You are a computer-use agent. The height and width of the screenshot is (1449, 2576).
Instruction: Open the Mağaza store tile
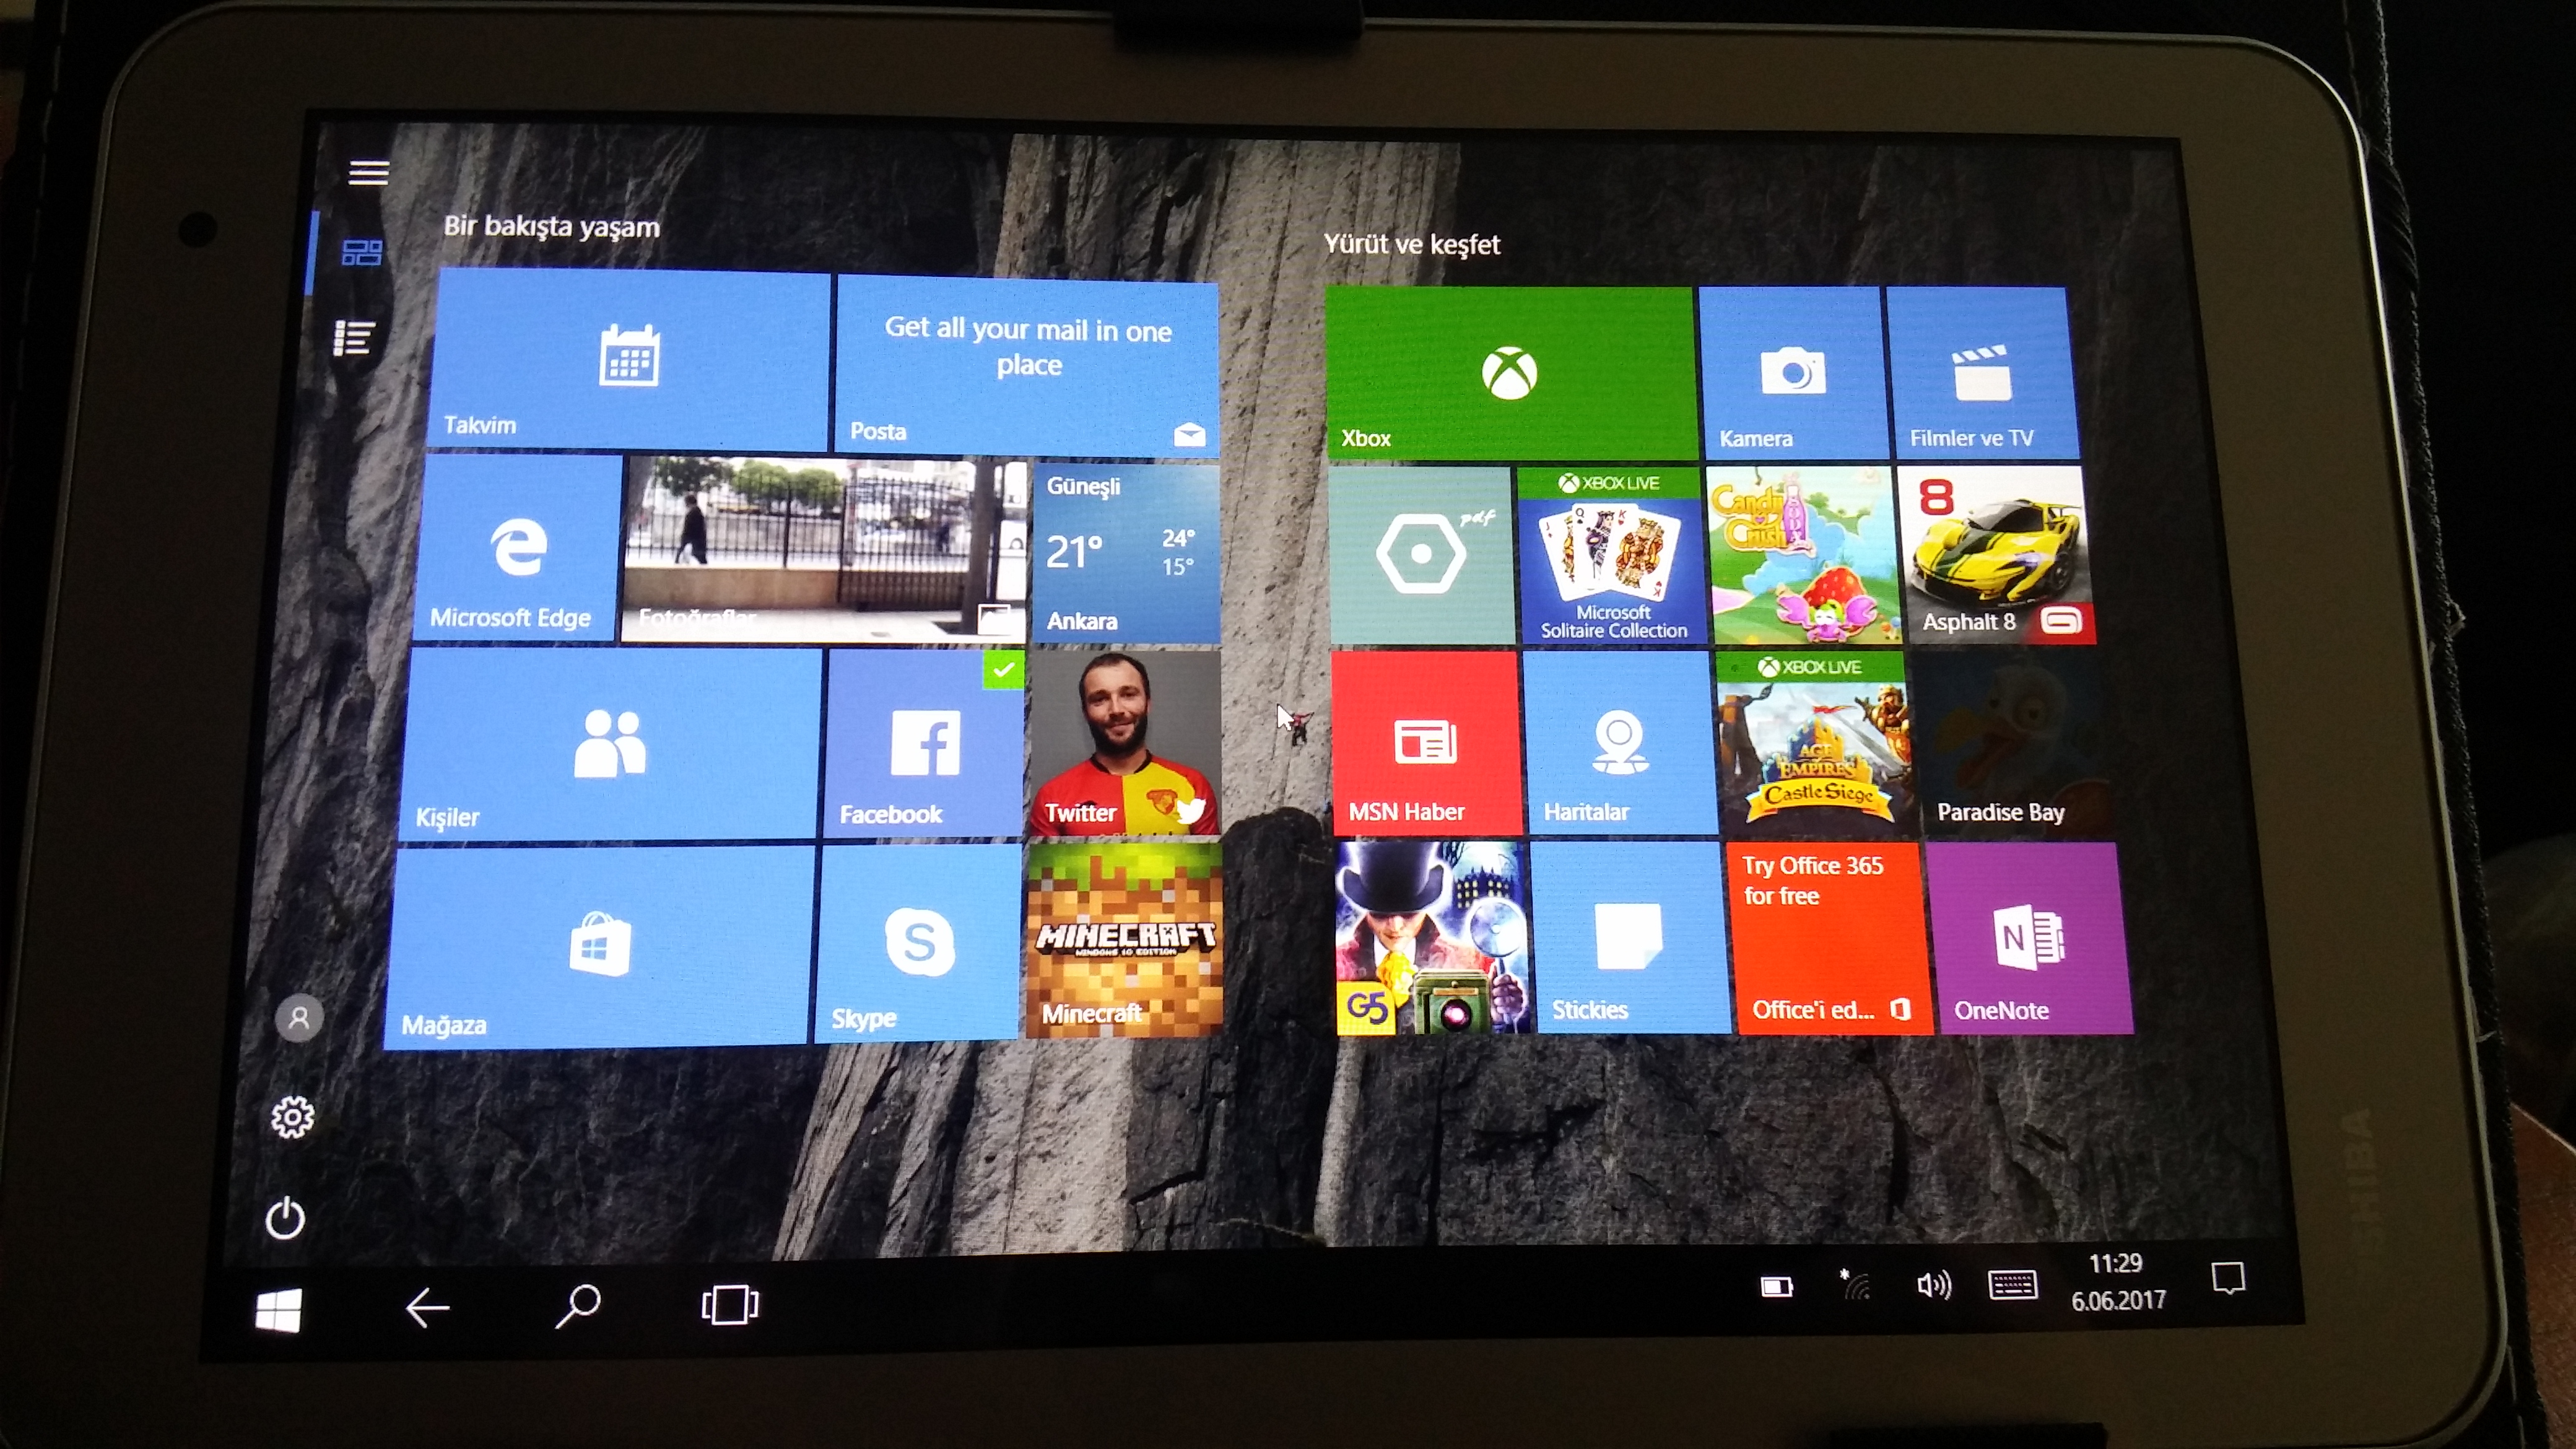click(599, 946)
